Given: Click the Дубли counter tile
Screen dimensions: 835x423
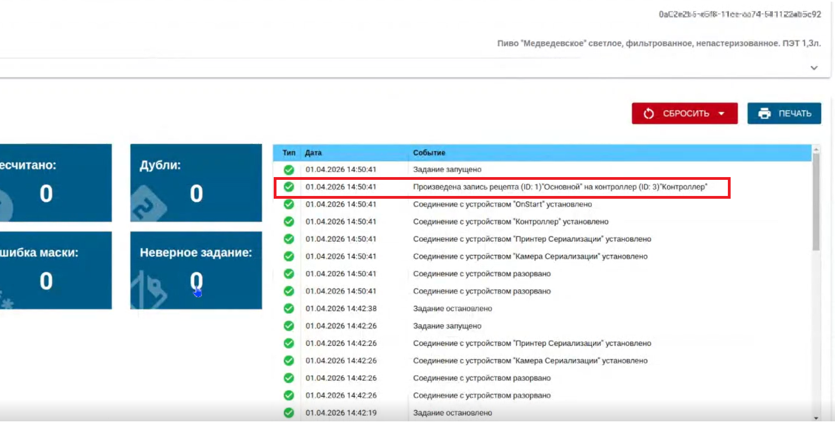Looking at the screenshot, I should pyautogui.click(x=195, y=183).
